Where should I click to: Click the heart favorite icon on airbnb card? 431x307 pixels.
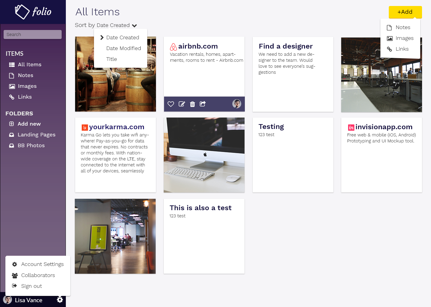tap(171, 104)
